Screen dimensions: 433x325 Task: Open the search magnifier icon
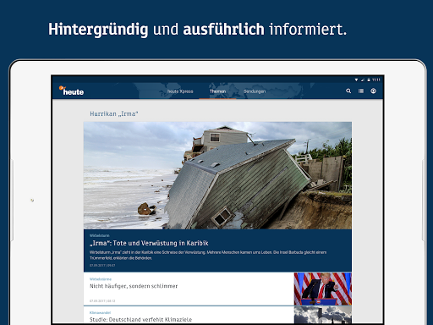click(348, 91)
